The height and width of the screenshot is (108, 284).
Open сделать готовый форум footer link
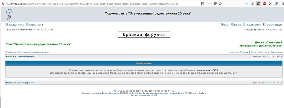[x=172, y=93]
